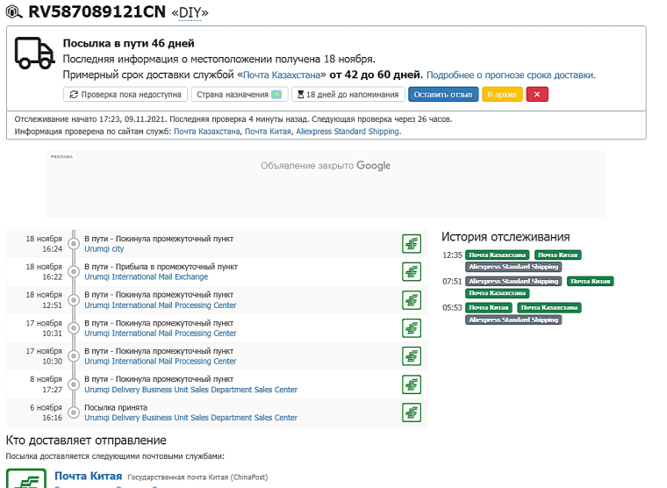
Task: Click the delivery truck icon
Action: pyautogui.click(x=34, y=54)
